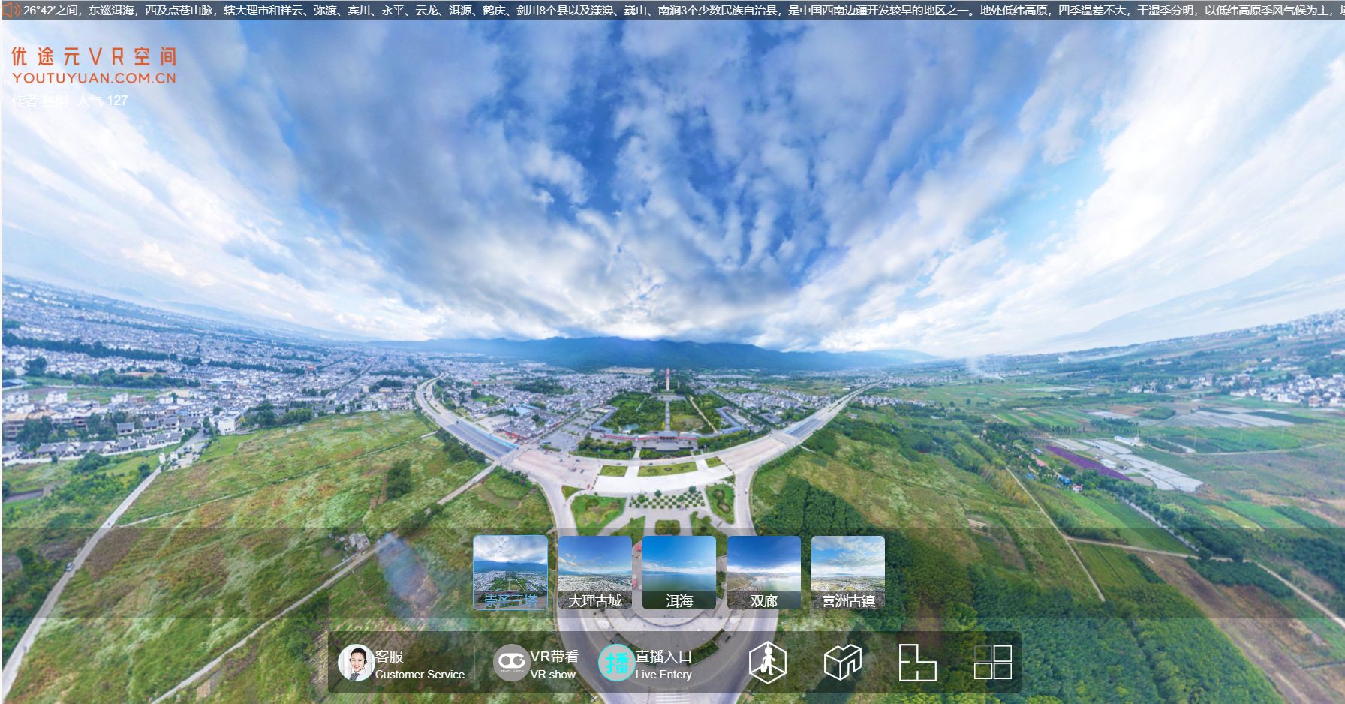Open 客服 Customer Service chat
The height and width of the screenshot is (704, 1345).
coord(402,663)
